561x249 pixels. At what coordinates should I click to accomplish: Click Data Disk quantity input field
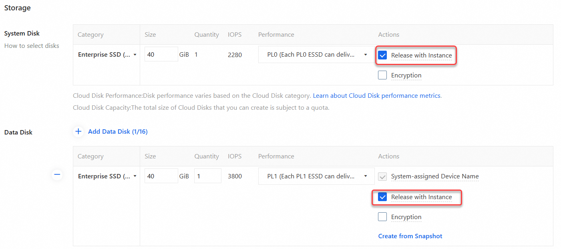pos(207,176)
